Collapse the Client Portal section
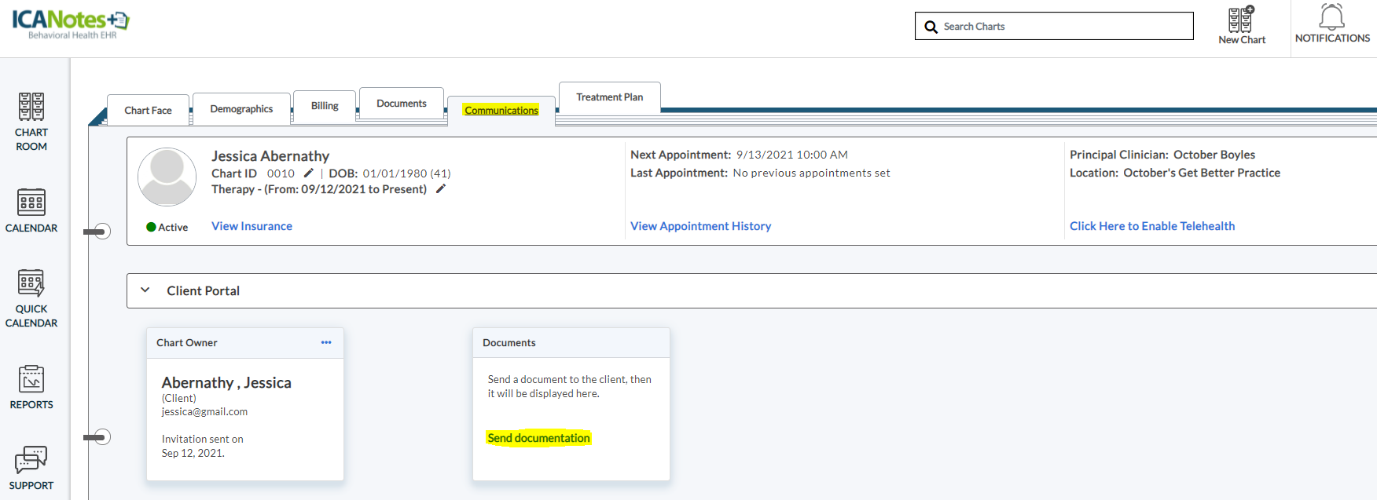1377x500 pixels. click(x=145, y=290)
